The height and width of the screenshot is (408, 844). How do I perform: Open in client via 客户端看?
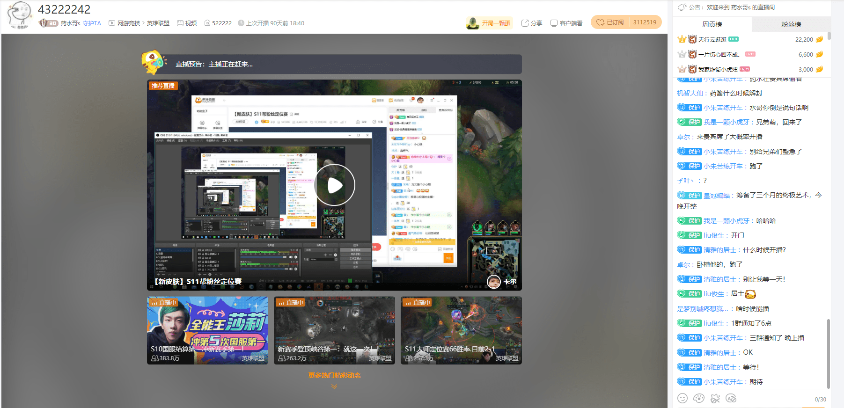tap(566, 23)
